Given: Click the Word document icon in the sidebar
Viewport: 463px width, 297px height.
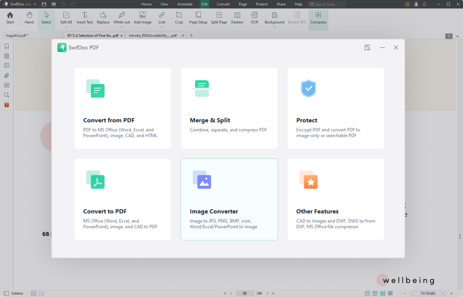Looking at the screenshot, I should click(x=7, y=85).
